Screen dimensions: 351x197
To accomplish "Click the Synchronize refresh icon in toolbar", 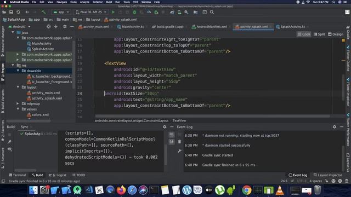I will [18, 12].
